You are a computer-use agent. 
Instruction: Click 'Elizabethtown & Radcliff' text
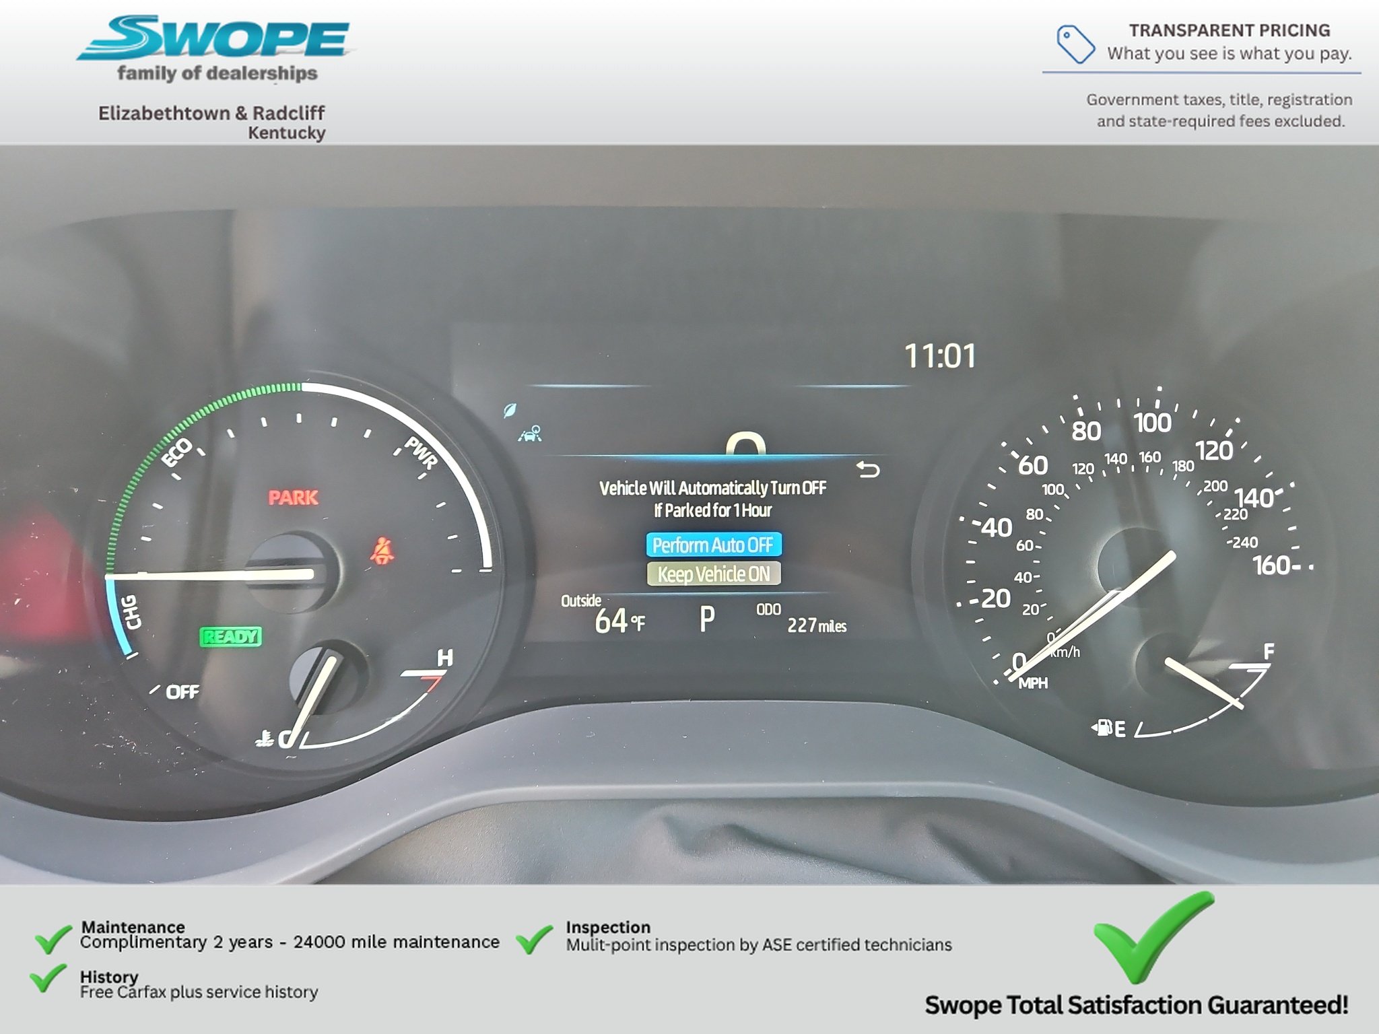[x=211, y=112]
